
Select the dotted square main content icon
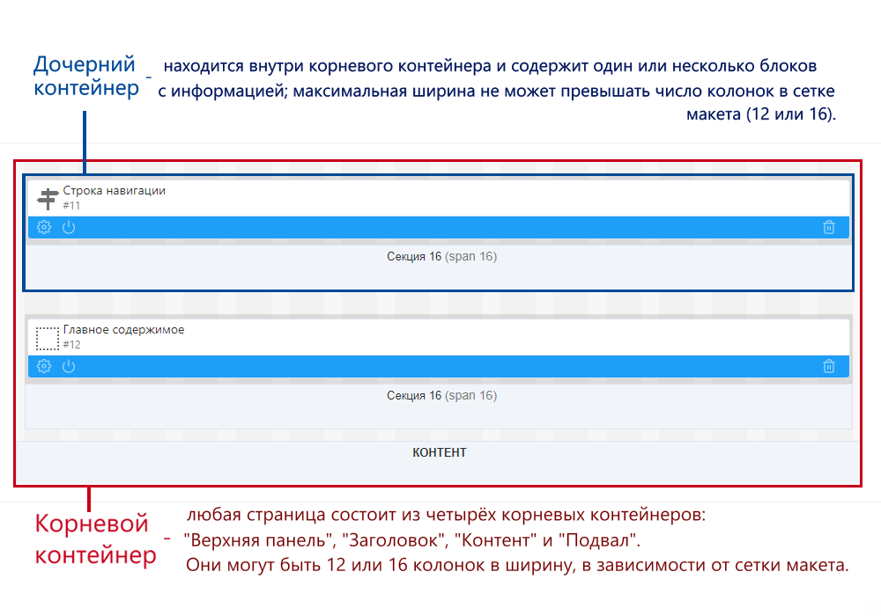point(48,338)
